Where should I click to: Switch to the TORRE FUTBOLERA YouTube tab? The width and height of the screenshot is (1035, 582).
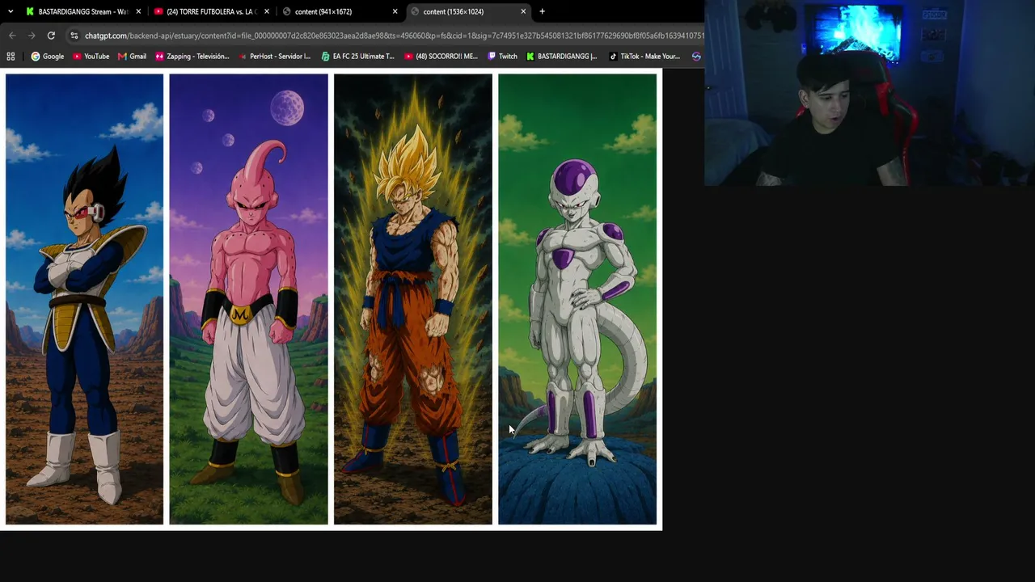(205, 11)
